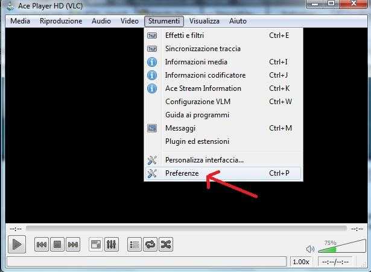Open the Aiuto menu
The image size is (371, 272).
pos(238,21)
